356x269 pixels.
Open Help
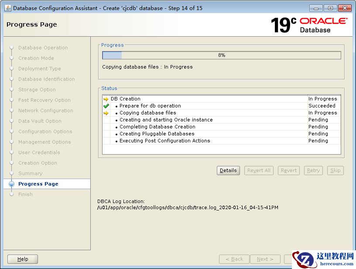(x=23, y=259)
